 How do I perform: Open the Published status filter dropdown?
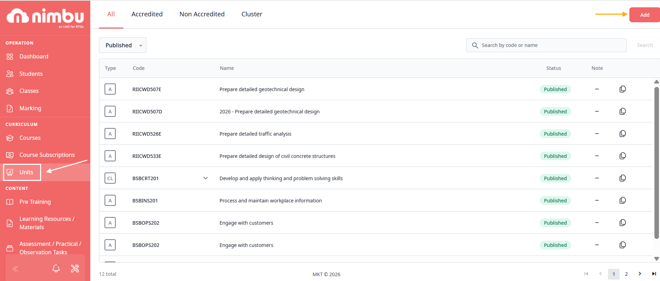tap(123, 45)
